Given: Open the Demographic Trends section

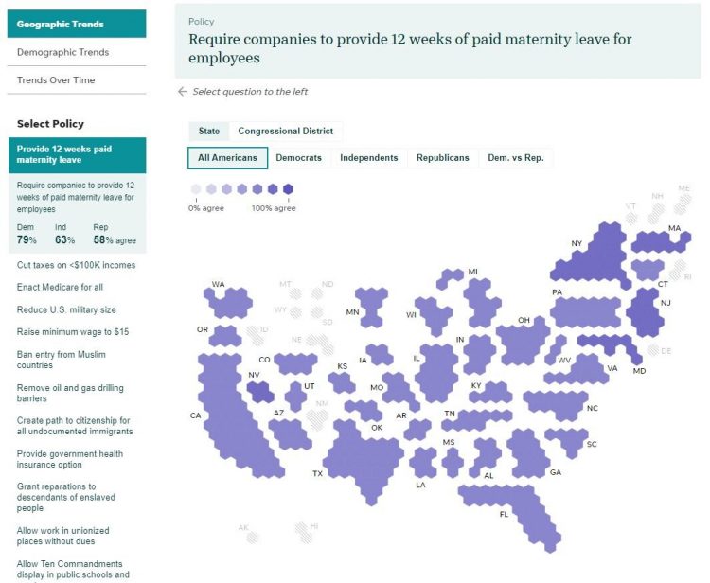Looking at the screenshot, I should (62, 52).
